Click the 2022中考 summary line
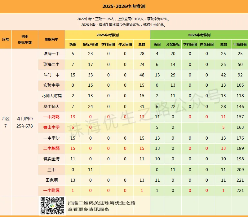The width and height of the screenshot is (248, 217). [x=124, y=19]
